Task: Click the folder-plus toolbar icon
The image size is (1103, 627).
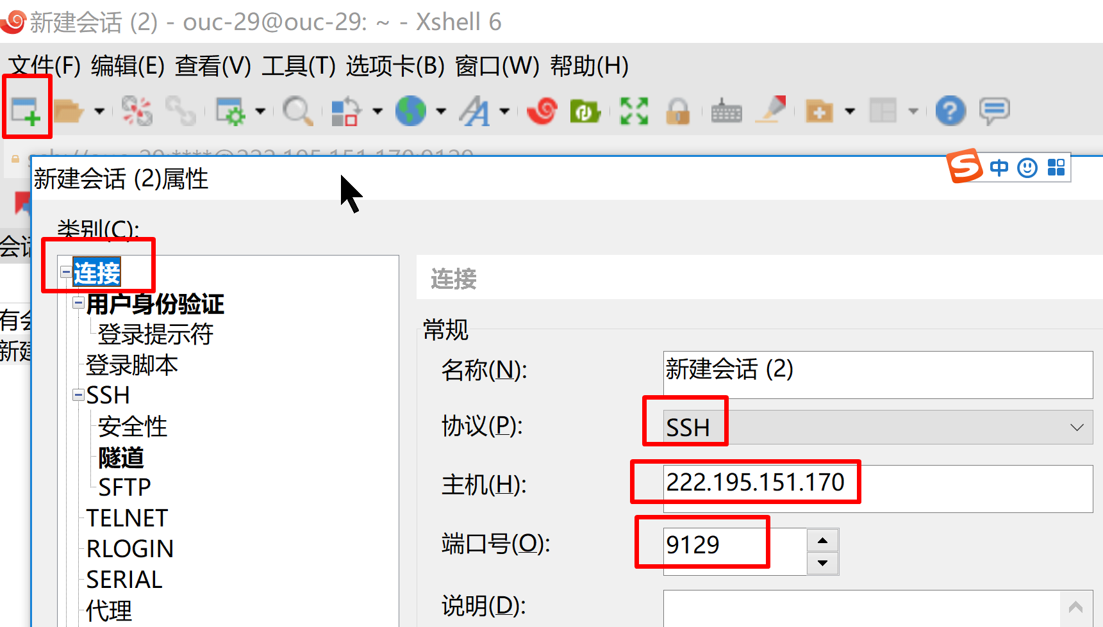Action: click(819, 111)
